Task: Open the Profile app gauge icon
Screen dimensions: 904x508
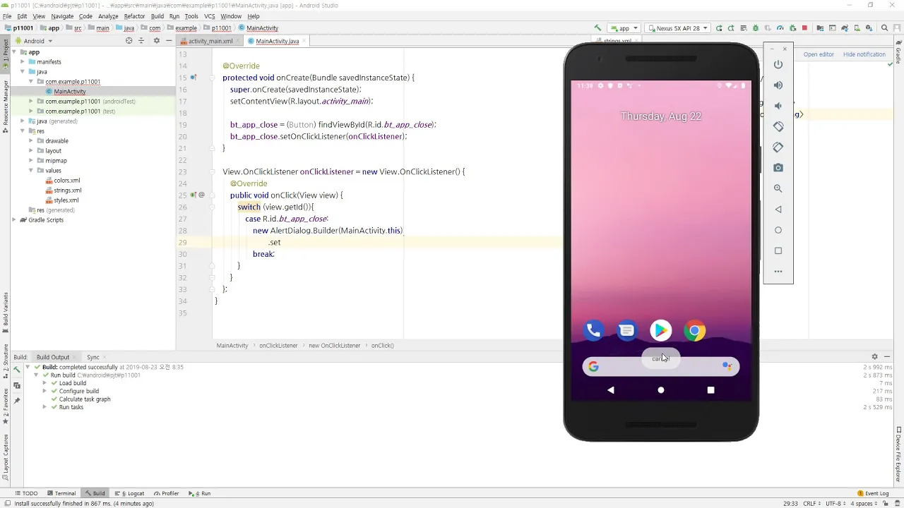Action: pyautogui.click(x=780, y=28)
